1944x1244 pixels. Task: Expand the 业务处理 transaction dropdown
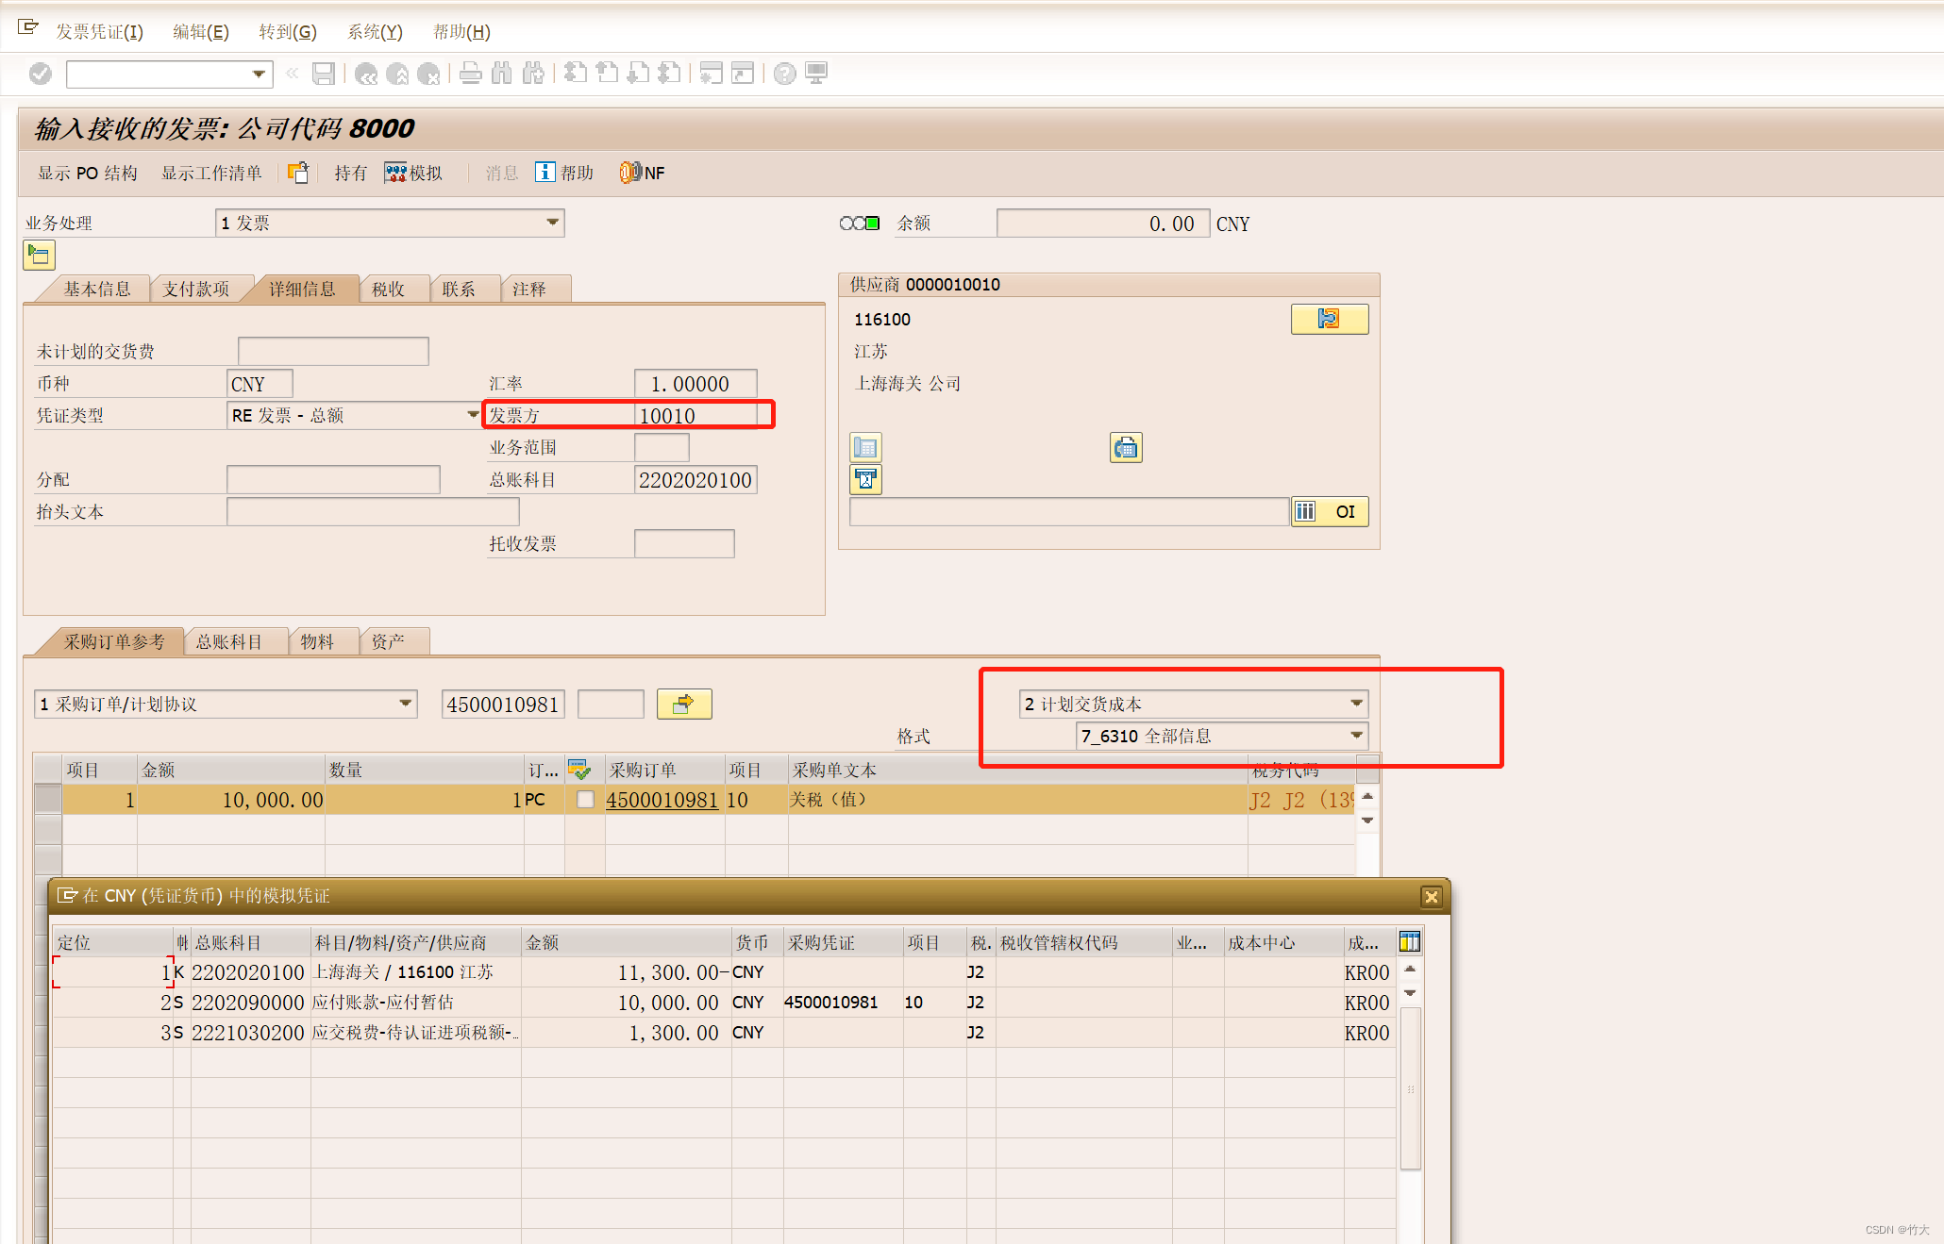(552, 223)
